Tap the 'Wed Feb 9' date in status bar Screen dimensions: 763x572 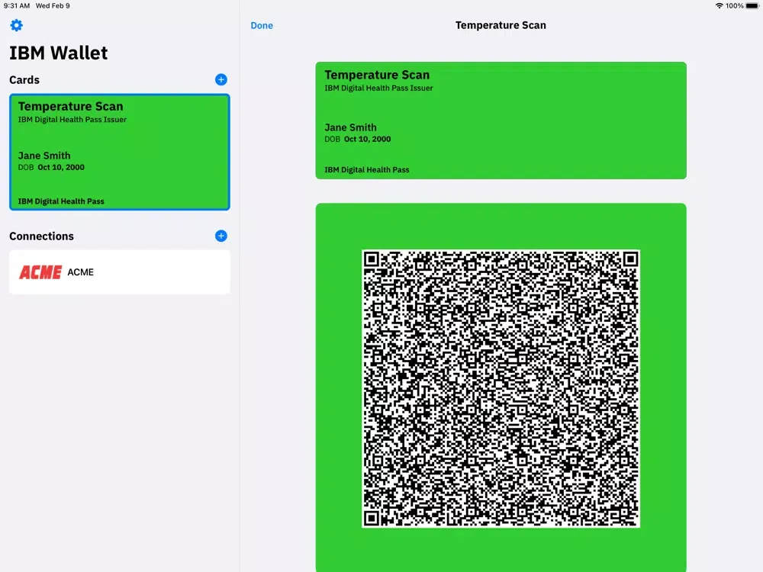[53, 6]
